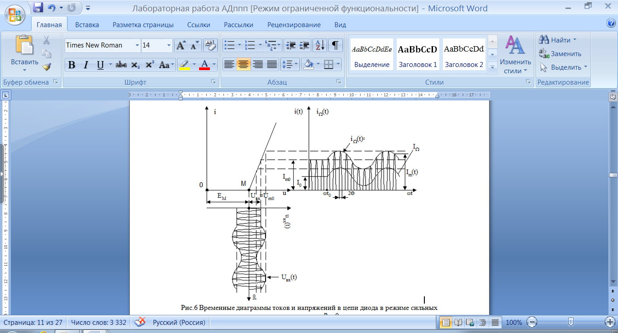This screenshot has height=333, width=618.
Task: Decrease font size with Shrink Font
Action: (x=195, y=45)
